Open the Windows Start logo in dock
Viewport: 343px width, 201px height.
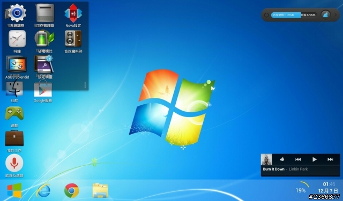tap(14, 190)
